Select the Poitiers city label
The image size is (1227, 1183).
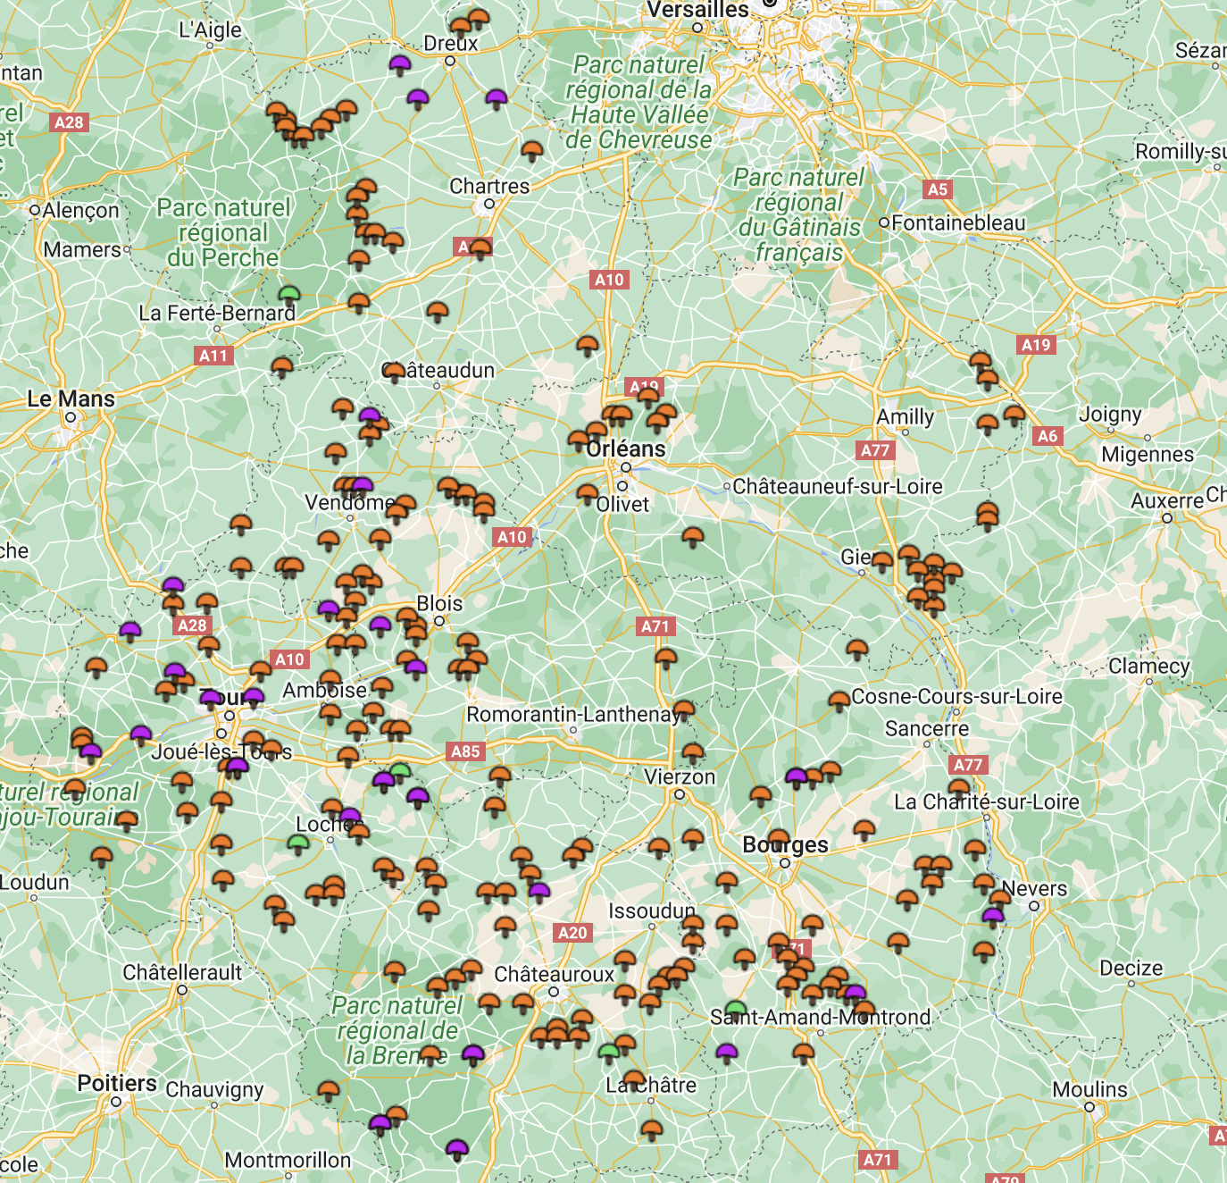tap(116, 1084)
